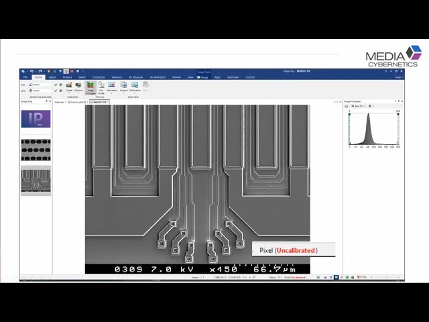429x322 pixels.
Task: Select the wafer thumbnail in Image Strip
Action: 36,180
